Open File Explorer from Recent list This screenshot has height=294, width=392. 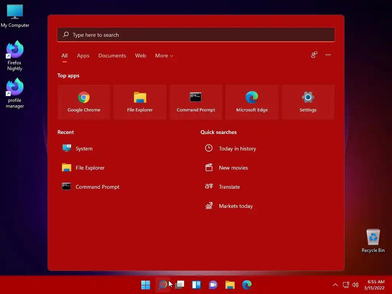pyautogui.click(x=83, y=168)
